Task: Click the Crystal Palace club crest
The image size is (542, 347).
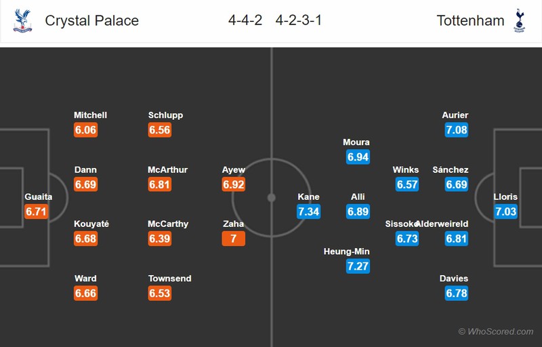Action: [x=22, y=21]
